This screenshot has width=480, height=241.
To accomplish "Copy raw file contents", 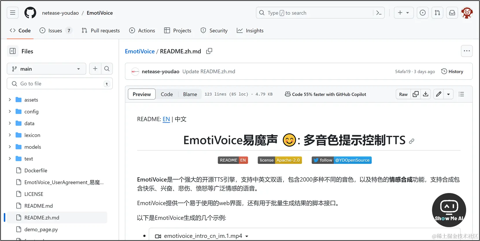I will (x=416, y=94).
